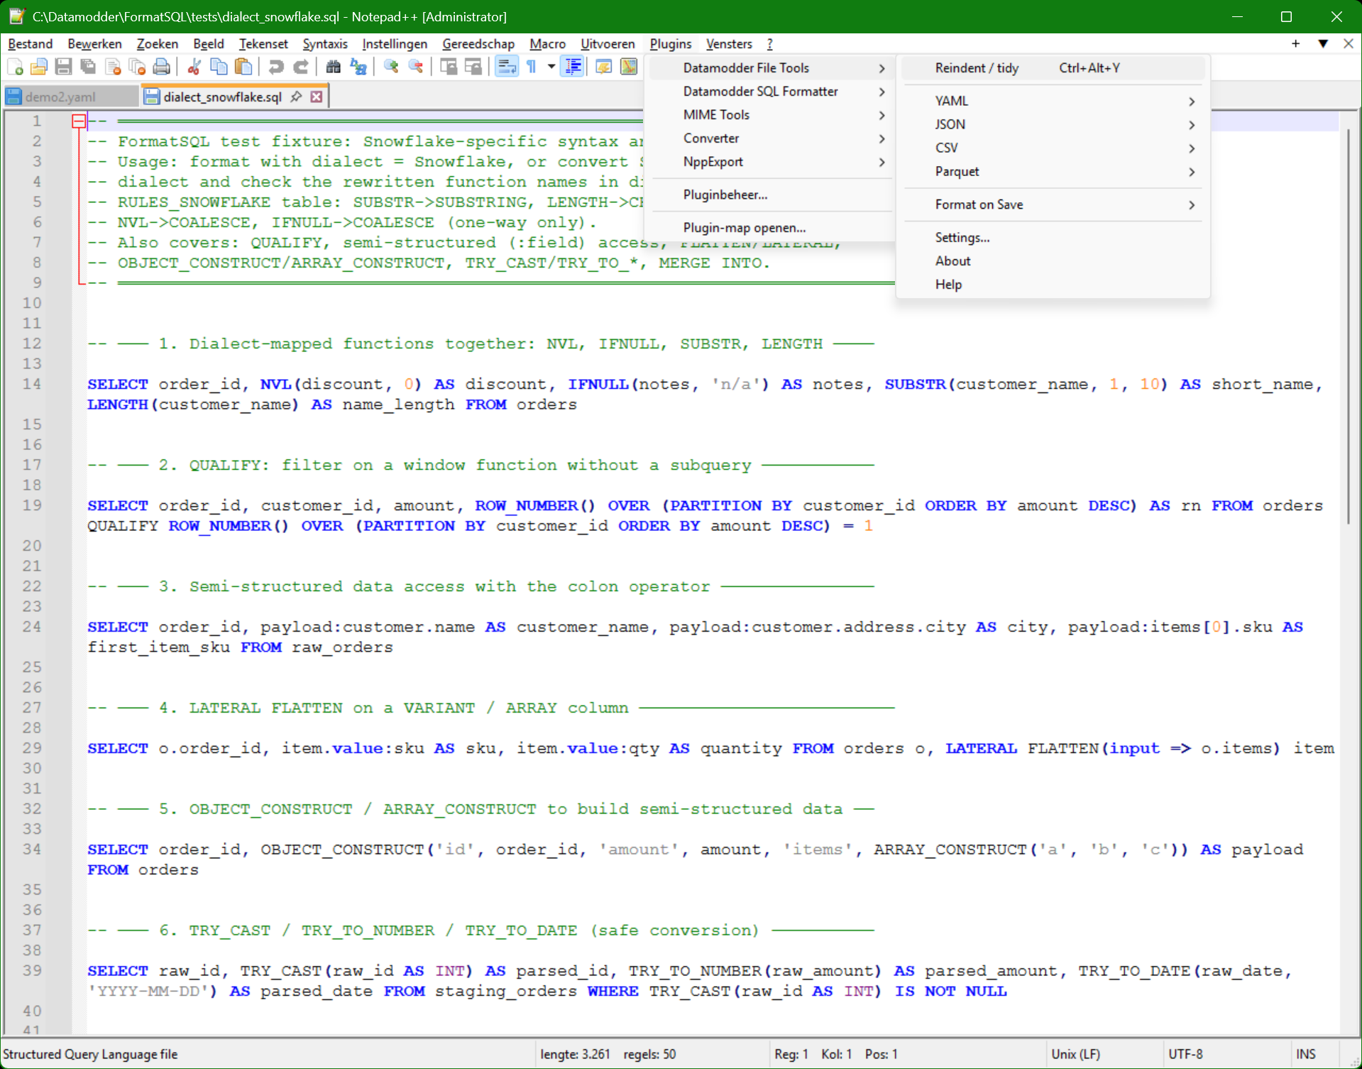Viewport: 1362px width, 1069px height.
Task: Open Gereedschap menu
Action: pos(478,44)
